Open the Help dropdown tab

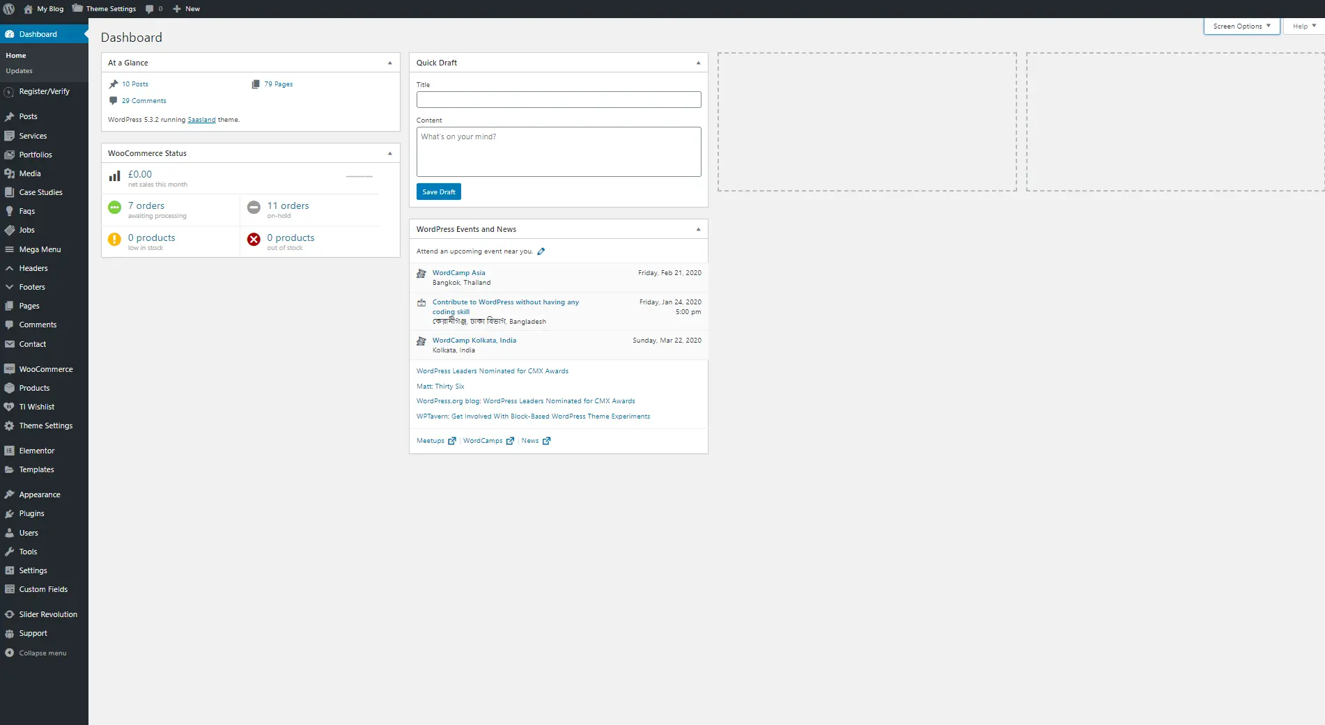tap(1304, 26)
